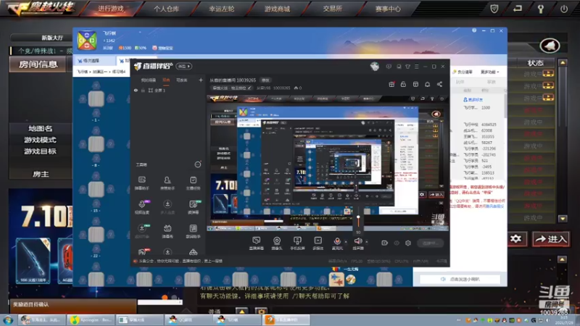Screen dimensions: 580x326
Task: Open the 进行游戏 tab in CrossFire
Action: tap(111, 9)
